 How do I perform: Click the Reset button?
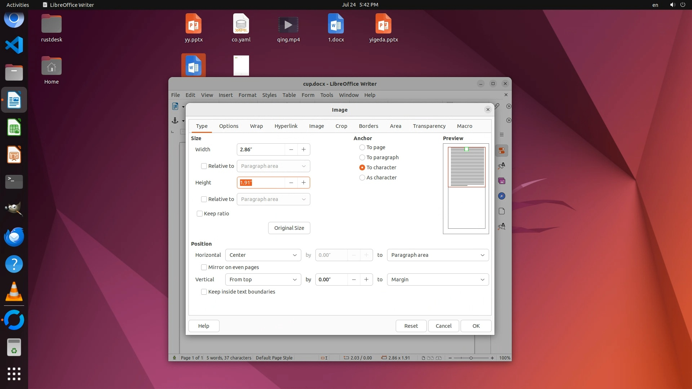411,326
